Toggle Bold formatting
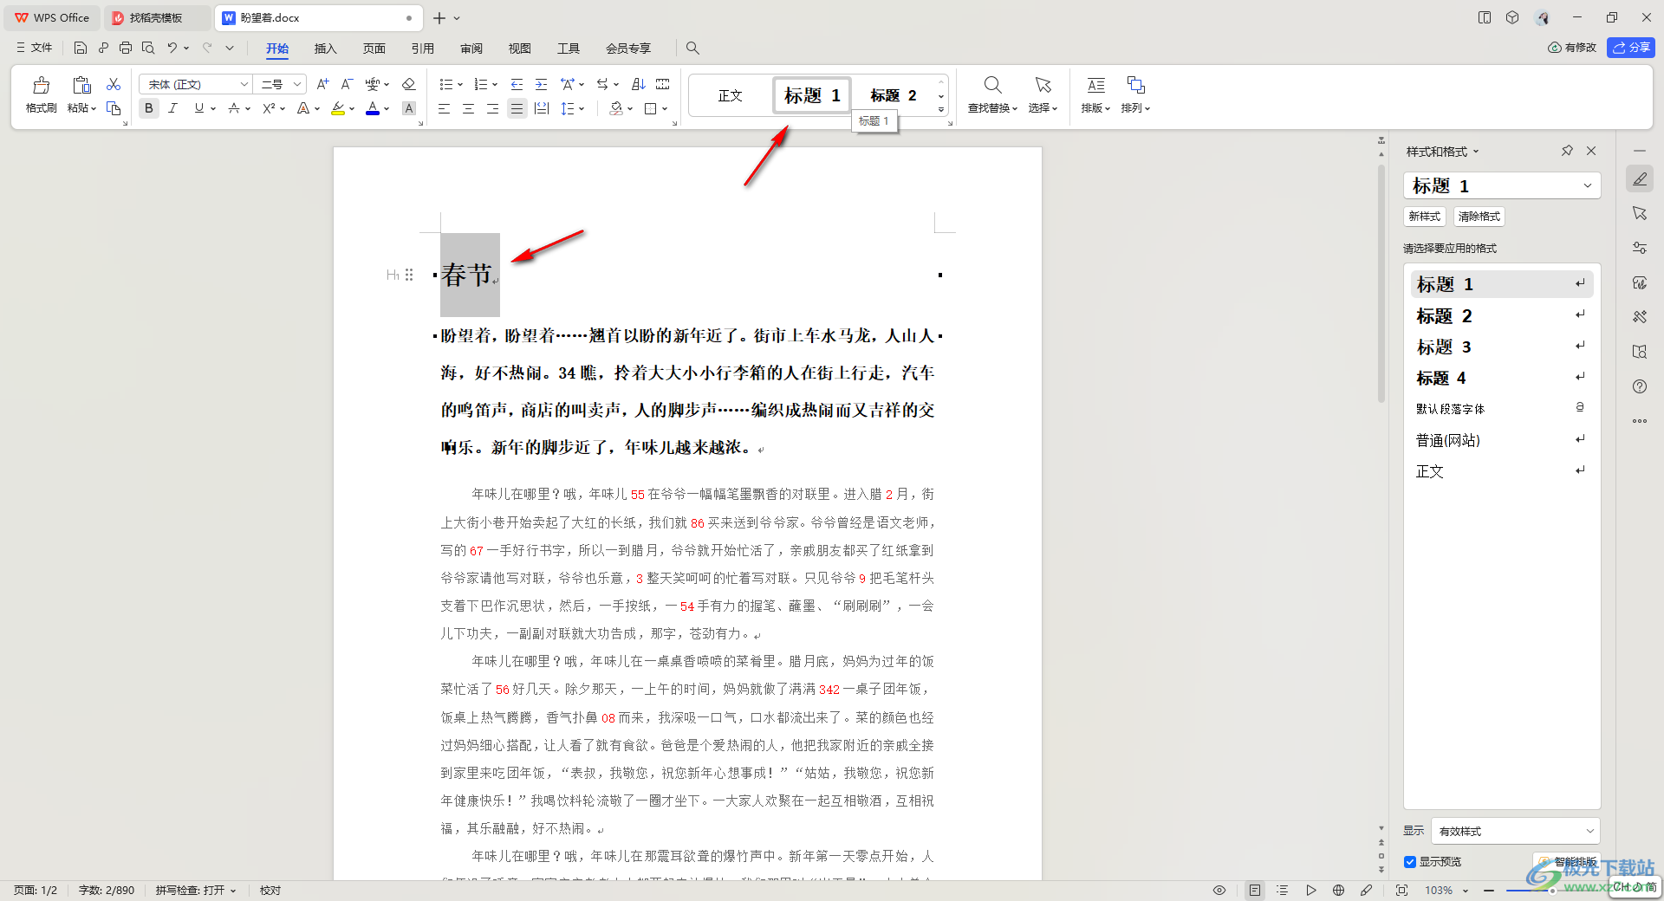 149,108
